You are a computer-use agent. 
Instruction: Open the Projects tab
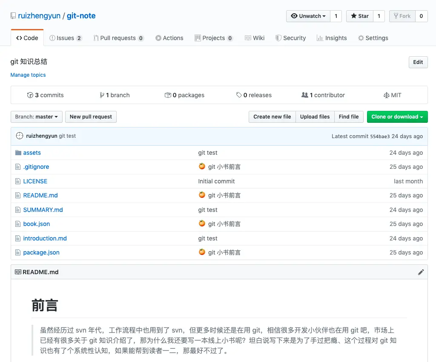point(214,38)
